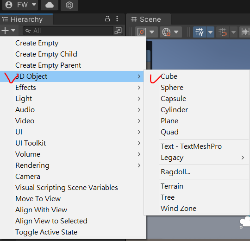The height and width of the screenshot is (241, 250).
Task: Toggle grid visibility Y-axis button
Action: tap(200, 32)
